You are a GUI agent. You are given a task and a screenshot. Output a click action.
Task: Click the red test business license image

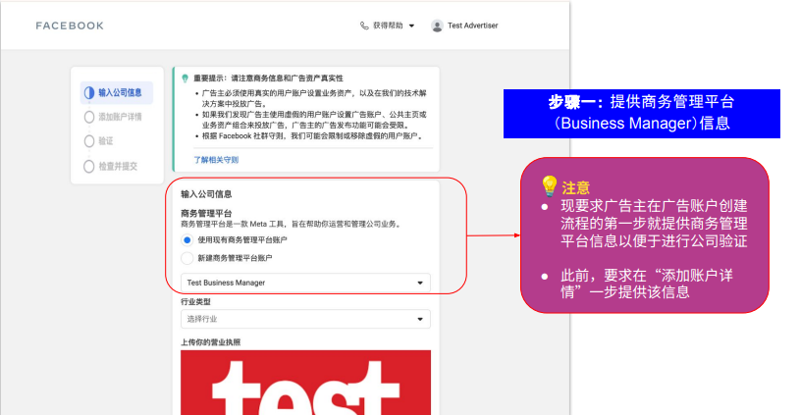pos(305,383)
